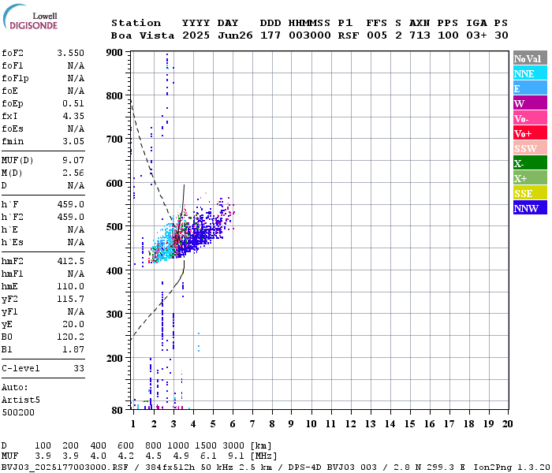Click the Artist5 auto-scaling label

coord(21,400)
